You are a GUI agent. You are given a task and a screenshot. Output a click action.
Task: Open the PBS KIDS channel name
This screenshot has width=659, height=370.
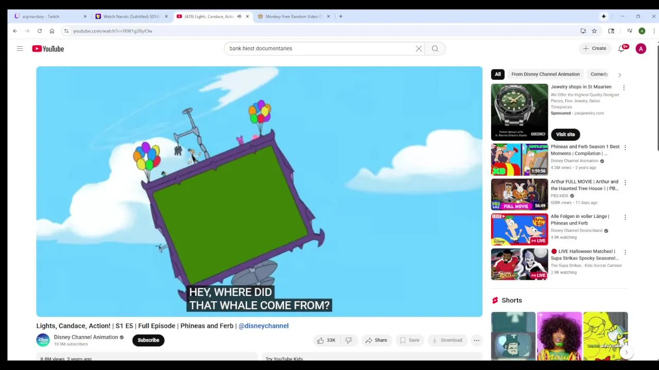point(560,196)
